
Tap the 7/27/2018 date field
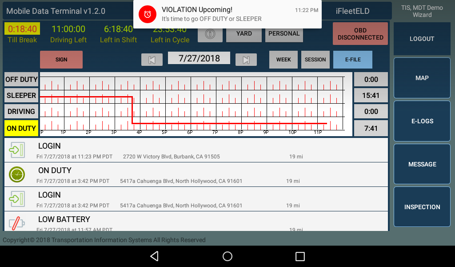click(x=199, y=58)
